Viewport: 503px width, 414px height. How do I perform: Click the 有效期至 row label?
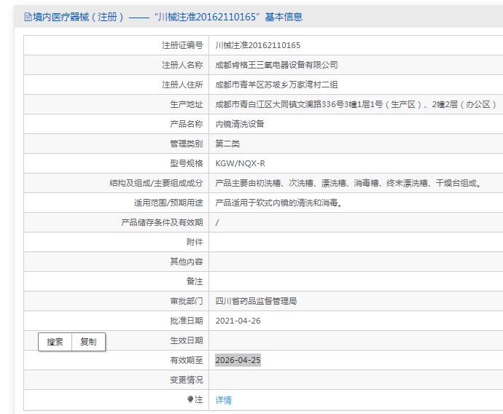click(187, 360)
